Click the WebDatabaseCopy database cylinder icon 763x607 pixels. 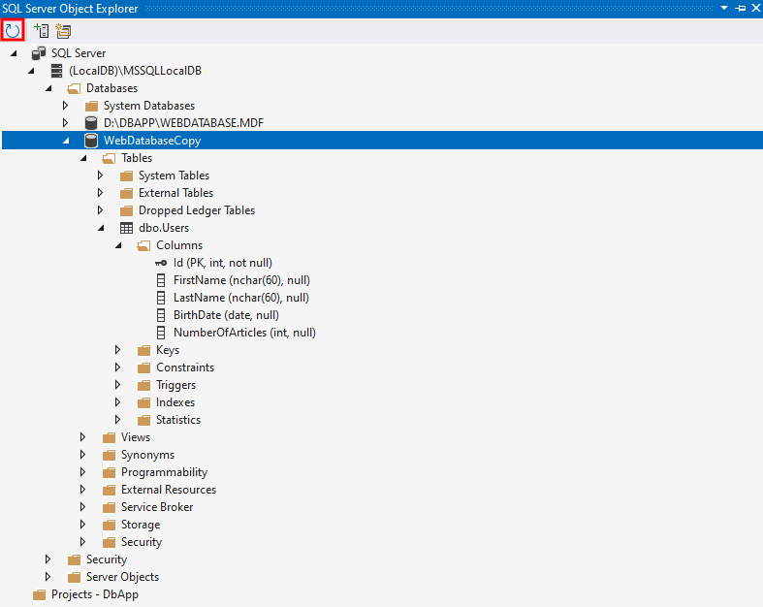(x=91, y=141)
